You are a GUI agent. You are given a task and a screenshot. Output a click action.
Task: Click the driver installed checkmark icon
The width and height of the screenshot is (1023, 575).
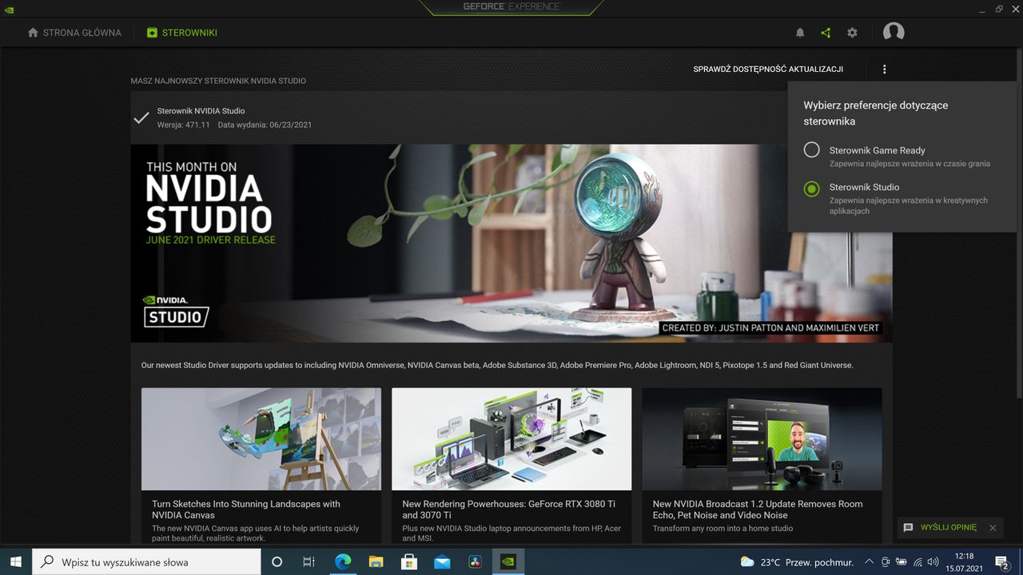141,118
